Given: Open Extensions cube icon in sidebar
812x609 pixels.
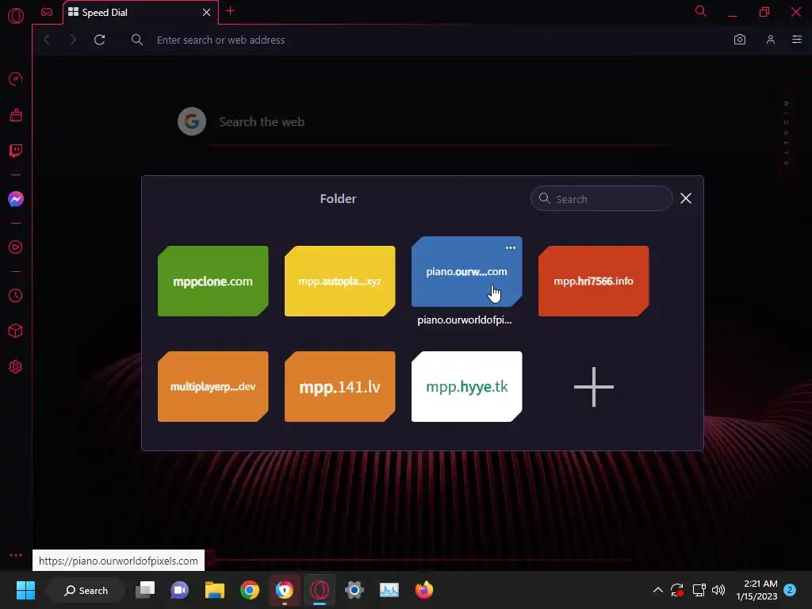Looking at the screenshot, I should click(x=16, y=331).
